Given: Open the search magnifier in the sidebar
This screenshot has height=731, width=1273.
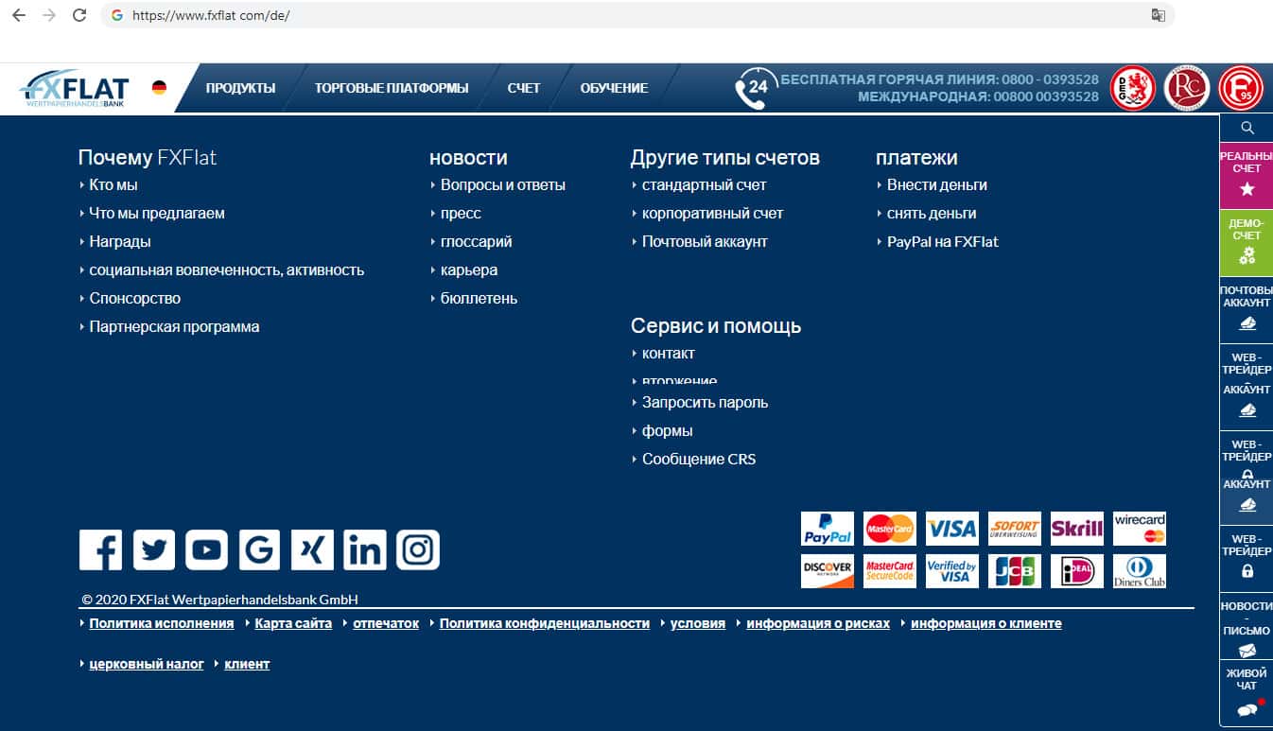Looking at the screenshot, I should (1247, 128).
